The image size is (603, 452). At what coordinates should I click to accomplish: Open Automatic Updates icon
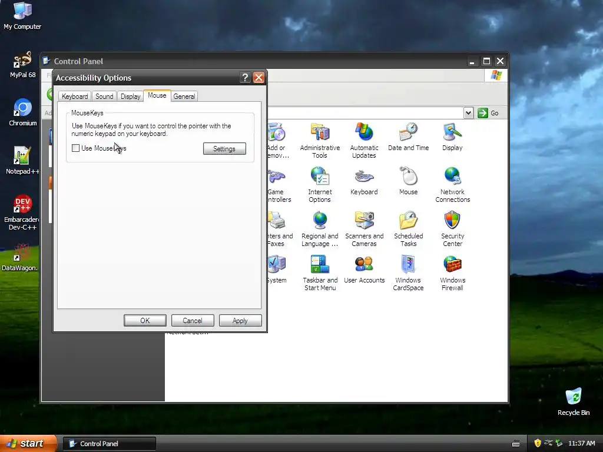point(364,141)
